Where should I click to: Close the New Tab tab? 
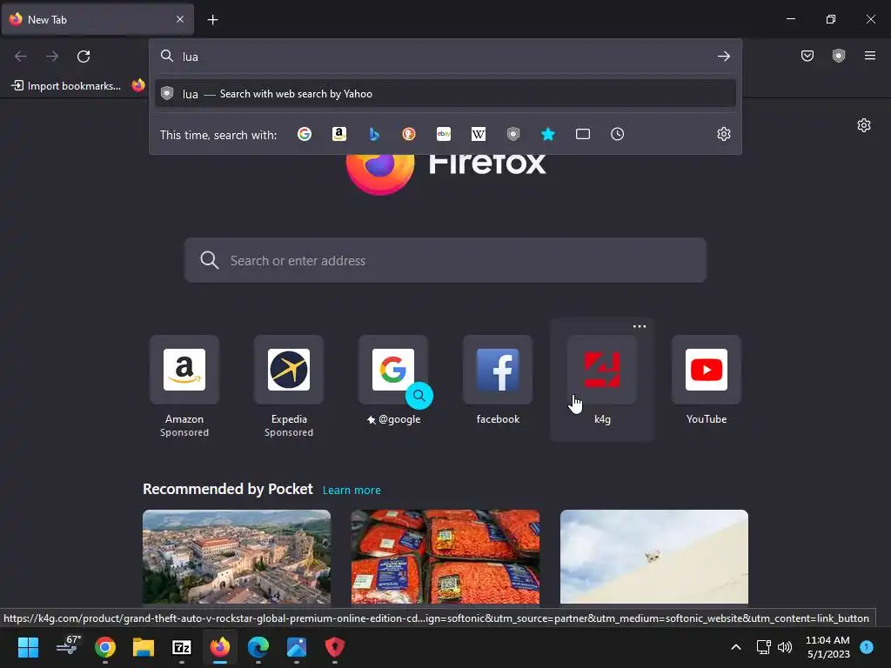180,19
